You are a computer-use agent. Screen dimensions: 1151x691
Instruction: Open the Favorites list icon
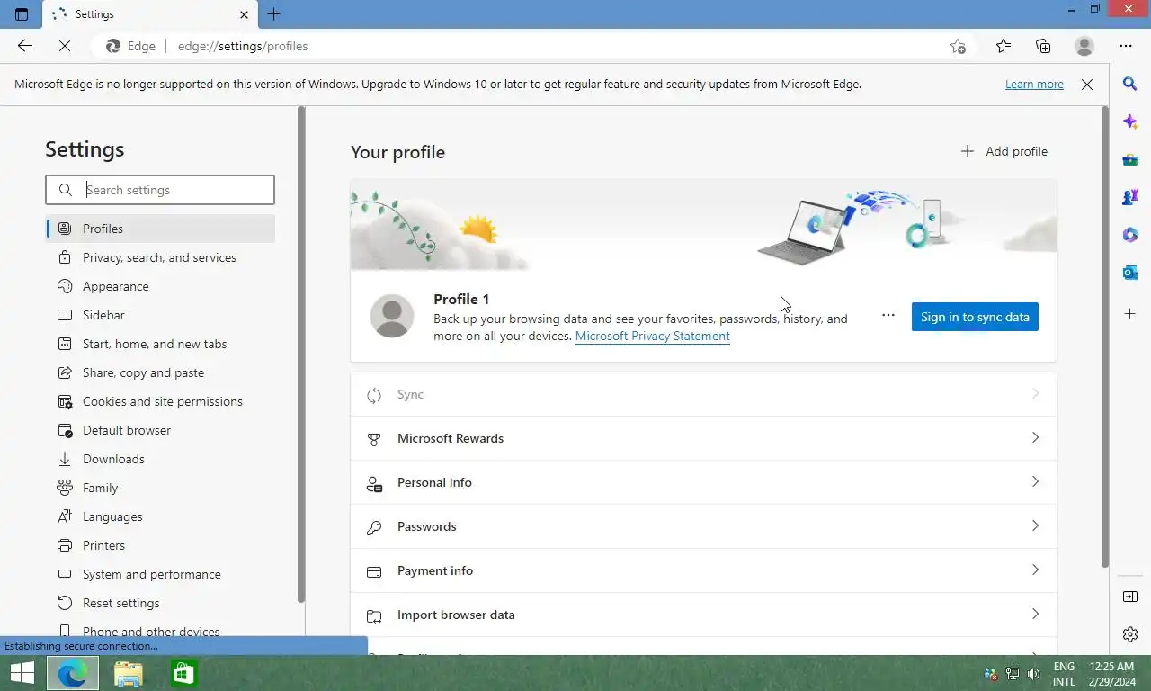coord(1004,46)
